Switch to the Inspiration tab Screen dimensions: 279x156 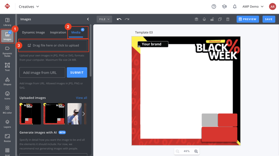[58, 32]
